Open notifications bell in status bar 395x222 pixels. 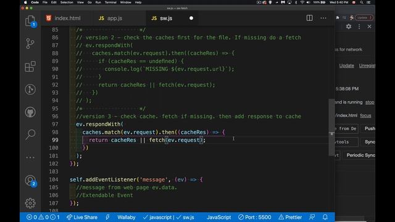pos(325,217)
